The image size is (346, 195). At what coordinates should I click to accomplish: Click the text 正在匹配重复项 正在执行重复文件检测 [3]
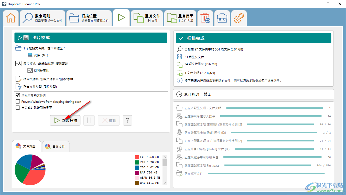pyautogui.click(x=213, y=124)
